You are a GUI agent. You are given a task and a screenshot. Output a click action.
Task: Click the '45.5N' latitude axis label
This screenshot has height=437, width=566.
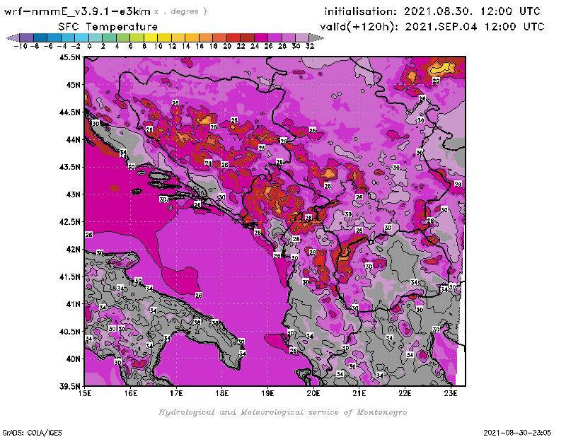69,57
